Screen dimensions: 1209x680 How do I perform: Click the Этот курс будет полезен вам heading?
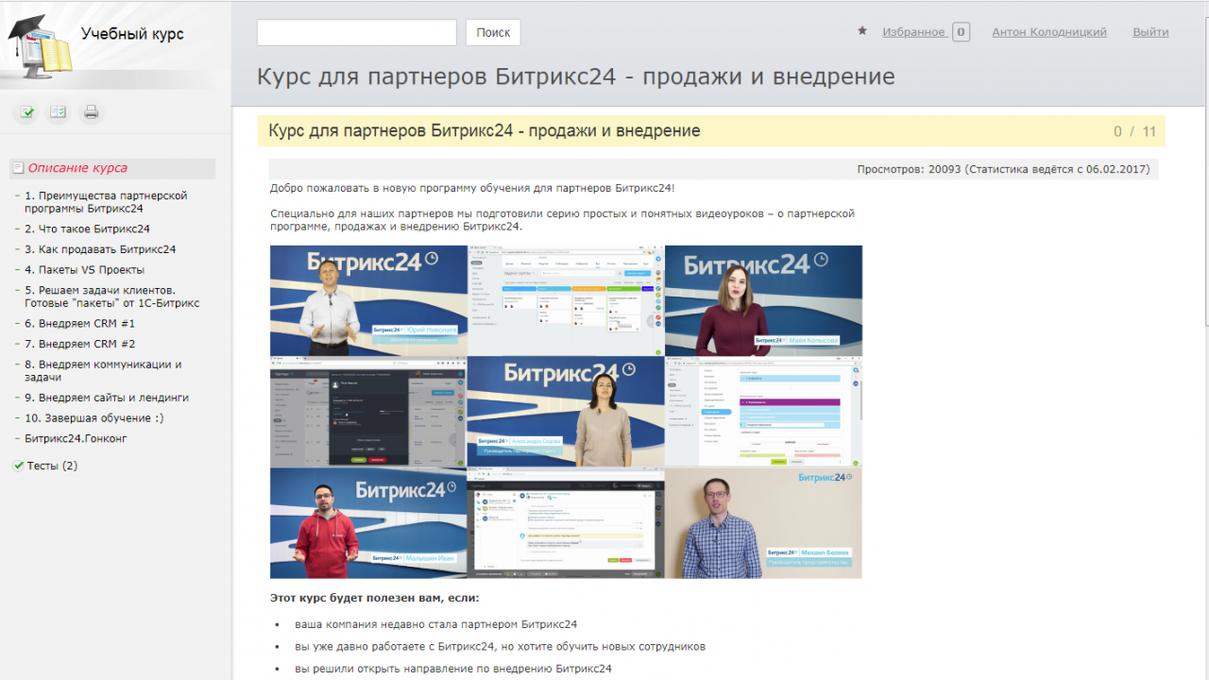pyautogui.click(x=374, y=598)
